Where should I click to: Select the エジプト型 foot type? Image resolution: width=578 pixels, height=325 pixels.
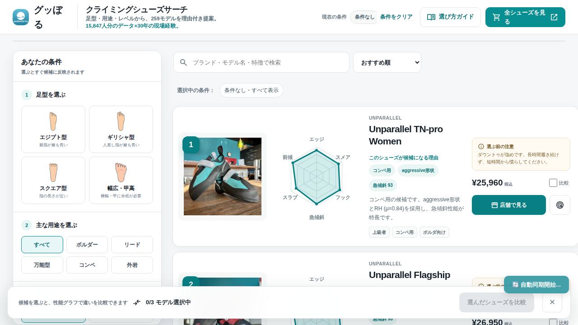pyautogui.click(x=53, y=130)
